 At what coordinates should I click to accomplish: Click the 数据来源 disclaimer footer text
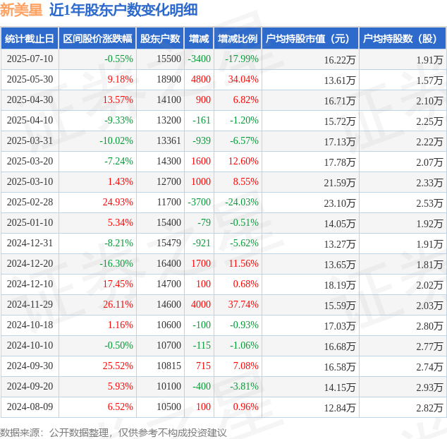point(114,433)
